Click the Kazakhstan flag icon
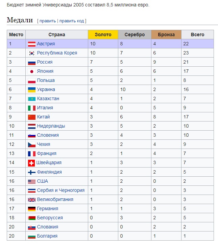The height and width of the screenshot is (244, 218). tap(31, 99)
